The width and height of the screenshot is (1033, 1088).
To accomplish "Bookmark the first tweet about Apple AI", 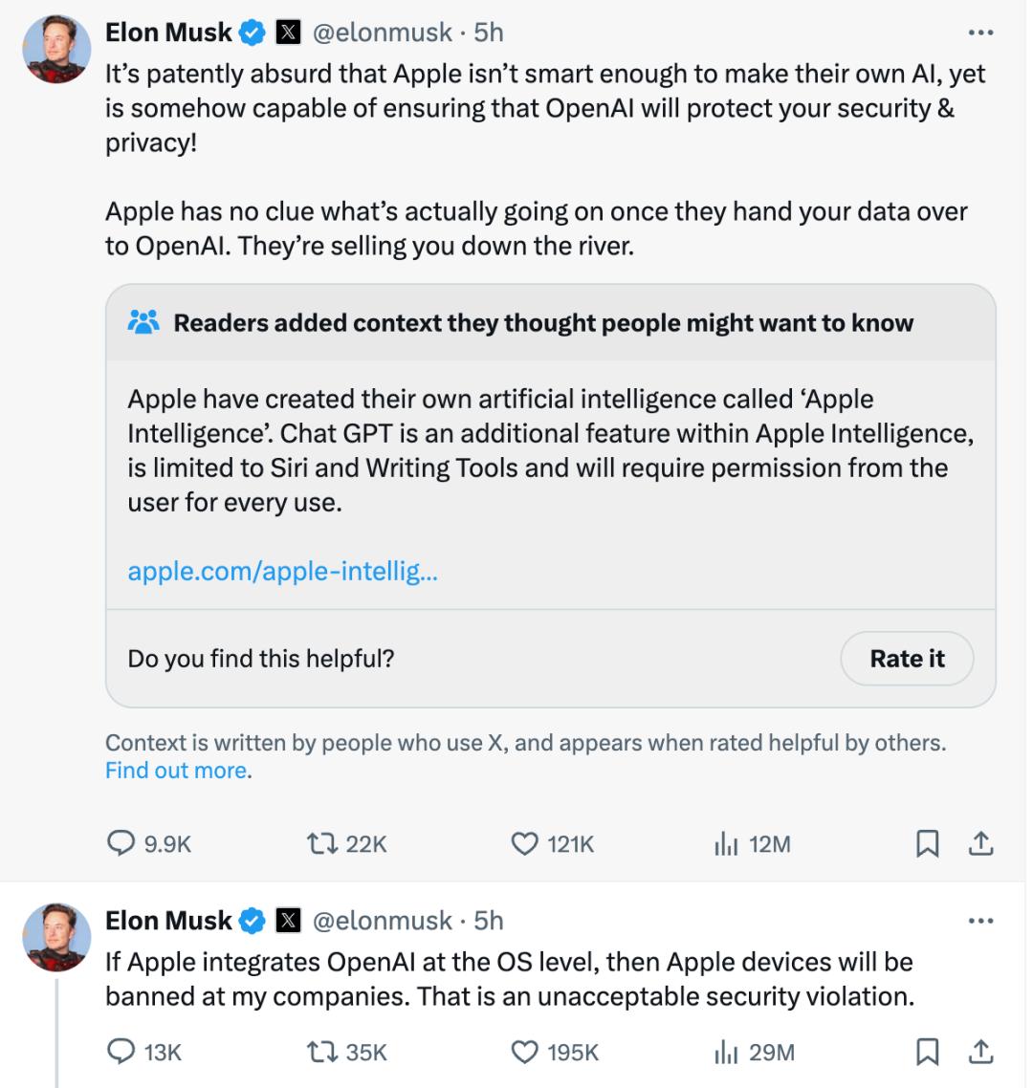I will point(927,843).
